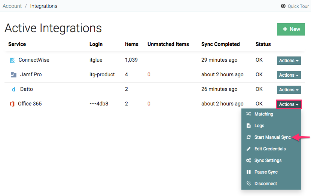Viewport: 311px width, 196px height.
Task: Click the document icon beside Logs
Action: click(x=249, y=126)
